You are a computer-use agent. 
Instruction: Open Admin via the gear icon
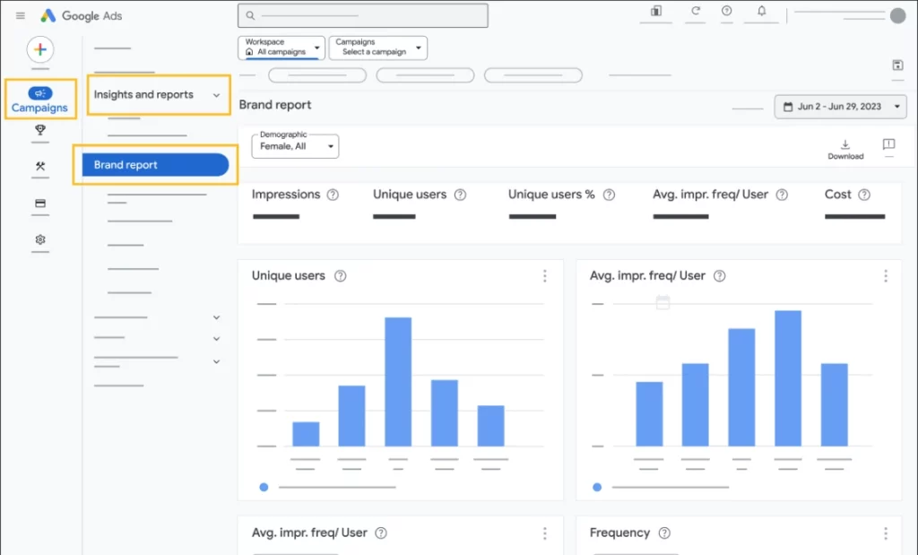click(39, 239)
